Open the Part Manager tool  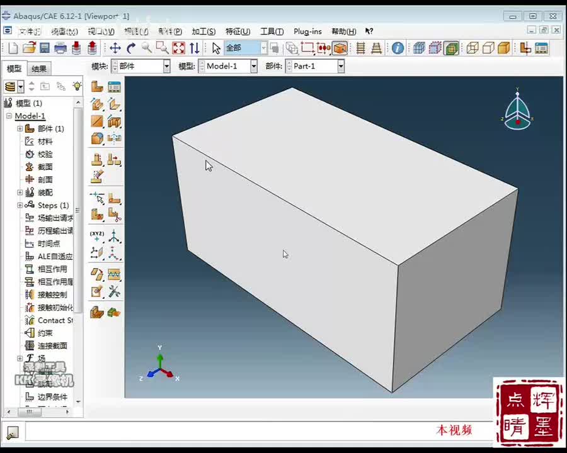click(114, 87)
